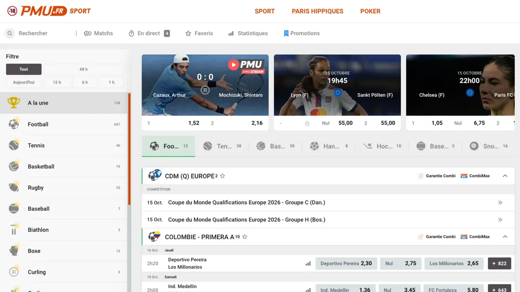The height and width of the screenshot is (292, 520).
Task: Open the Statistiques section
Action: [248, 33]
